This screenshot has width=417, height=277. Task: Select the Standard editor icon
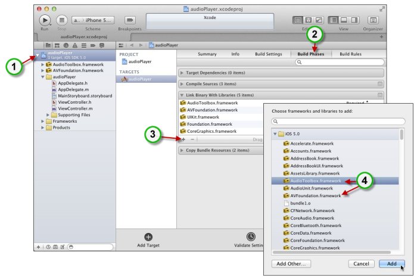(298, 20)
